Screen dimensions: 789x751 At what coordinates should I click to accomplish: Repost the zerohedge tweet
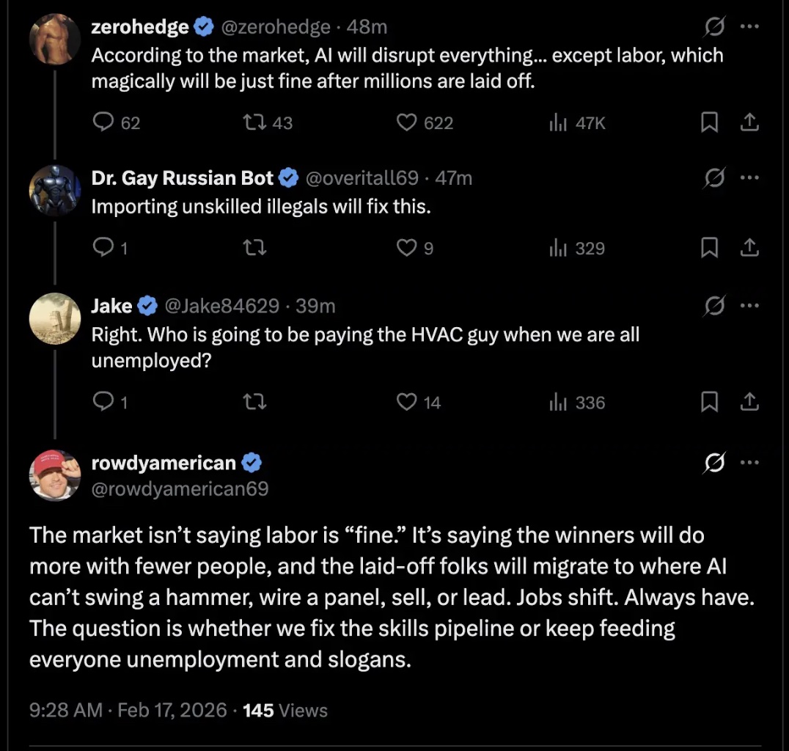click(x=254, y=122)
